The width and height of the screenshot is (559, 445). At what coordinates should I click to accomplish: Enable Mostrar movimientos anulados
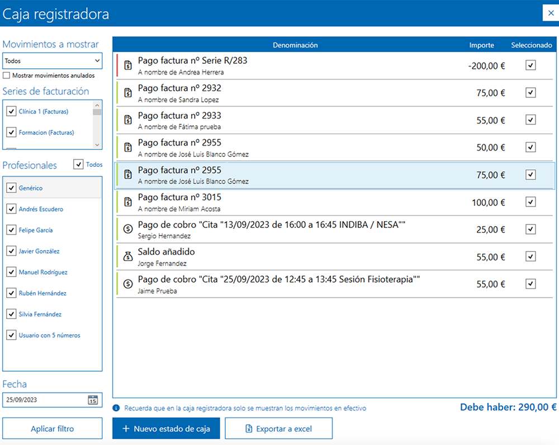pyautogui.click(x=6, y=75)
